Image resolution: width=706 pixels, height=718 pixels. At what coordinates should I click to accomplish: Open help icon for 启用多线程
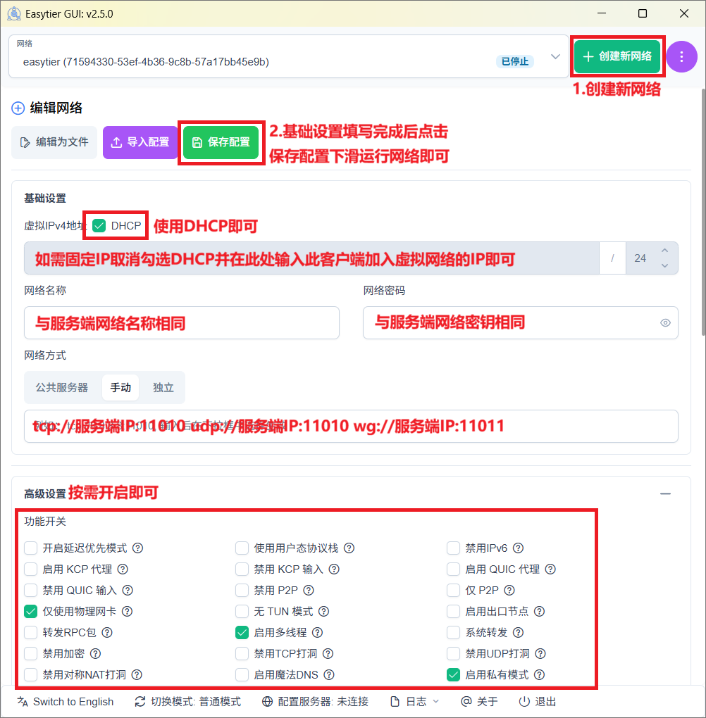317,632
